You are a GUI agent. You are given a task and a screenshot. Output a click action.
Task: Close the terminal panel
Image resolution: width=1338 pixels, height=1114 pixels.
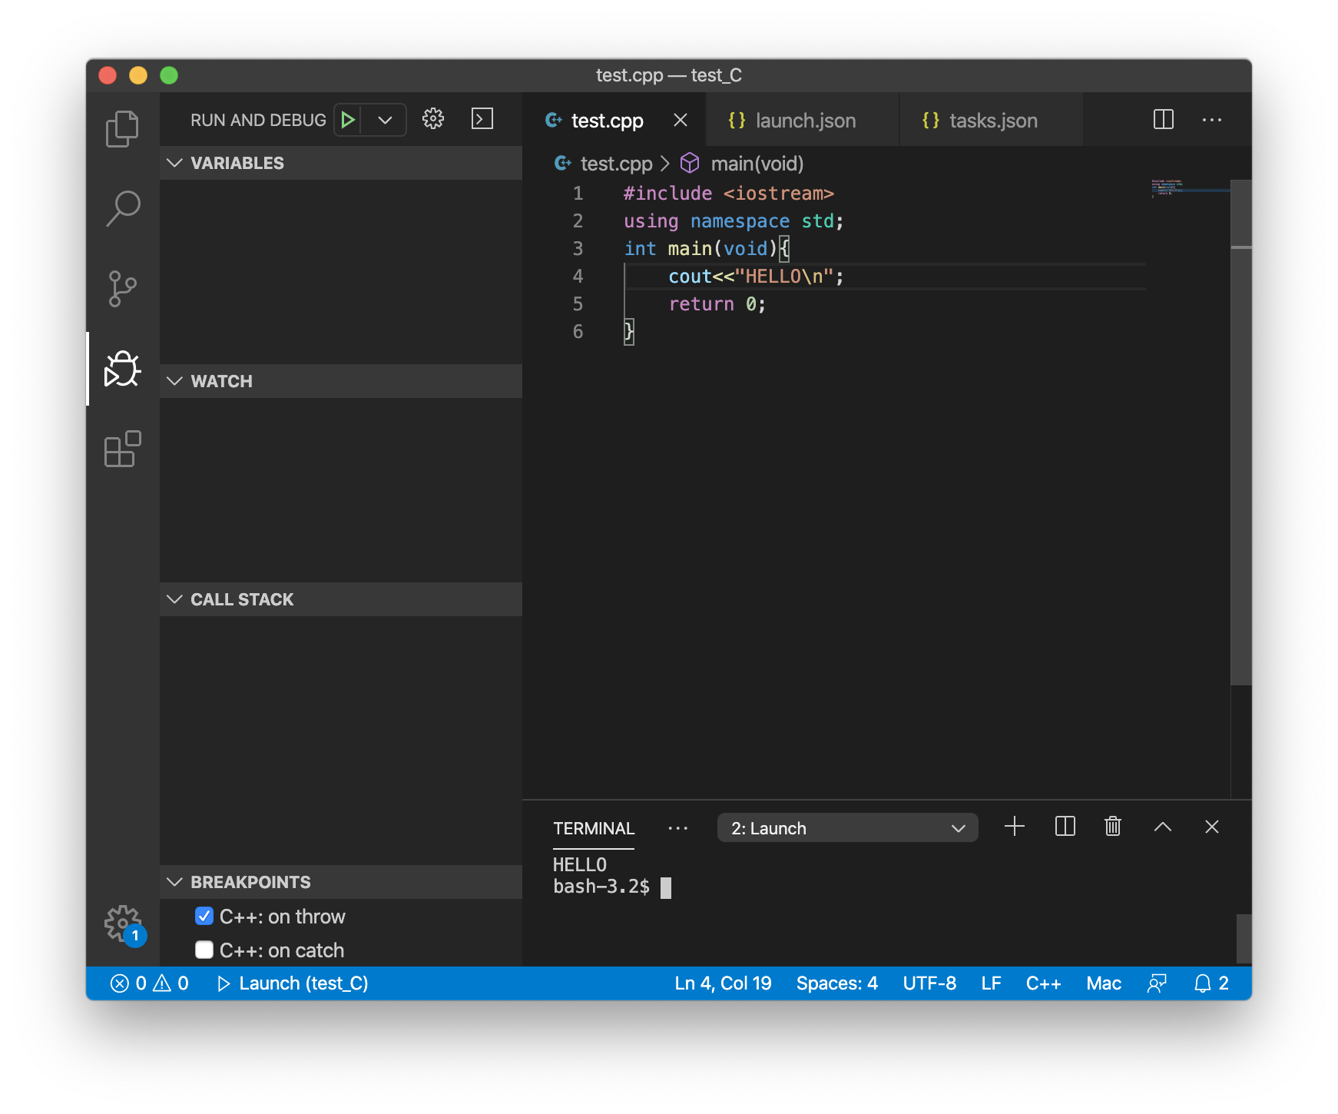point(1212,827)
